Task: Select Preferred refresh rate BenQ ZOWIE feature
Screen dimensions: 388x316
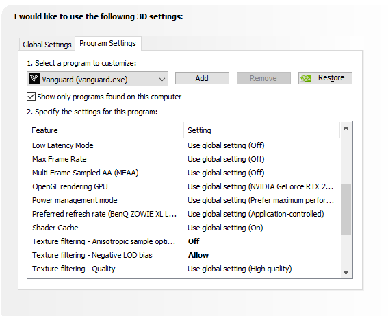Action: (105, 214)
